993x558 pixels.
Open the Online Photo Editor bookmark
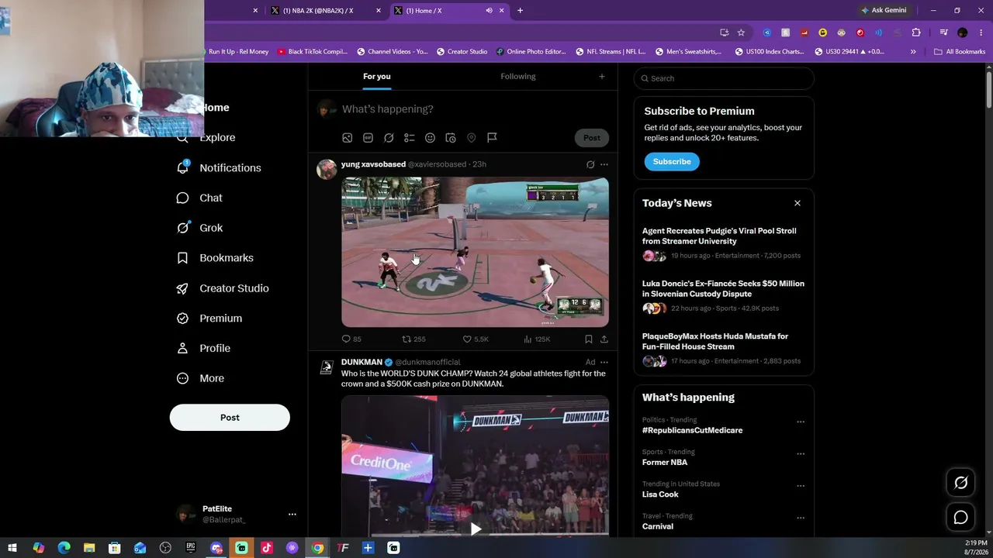pos(531,52)
